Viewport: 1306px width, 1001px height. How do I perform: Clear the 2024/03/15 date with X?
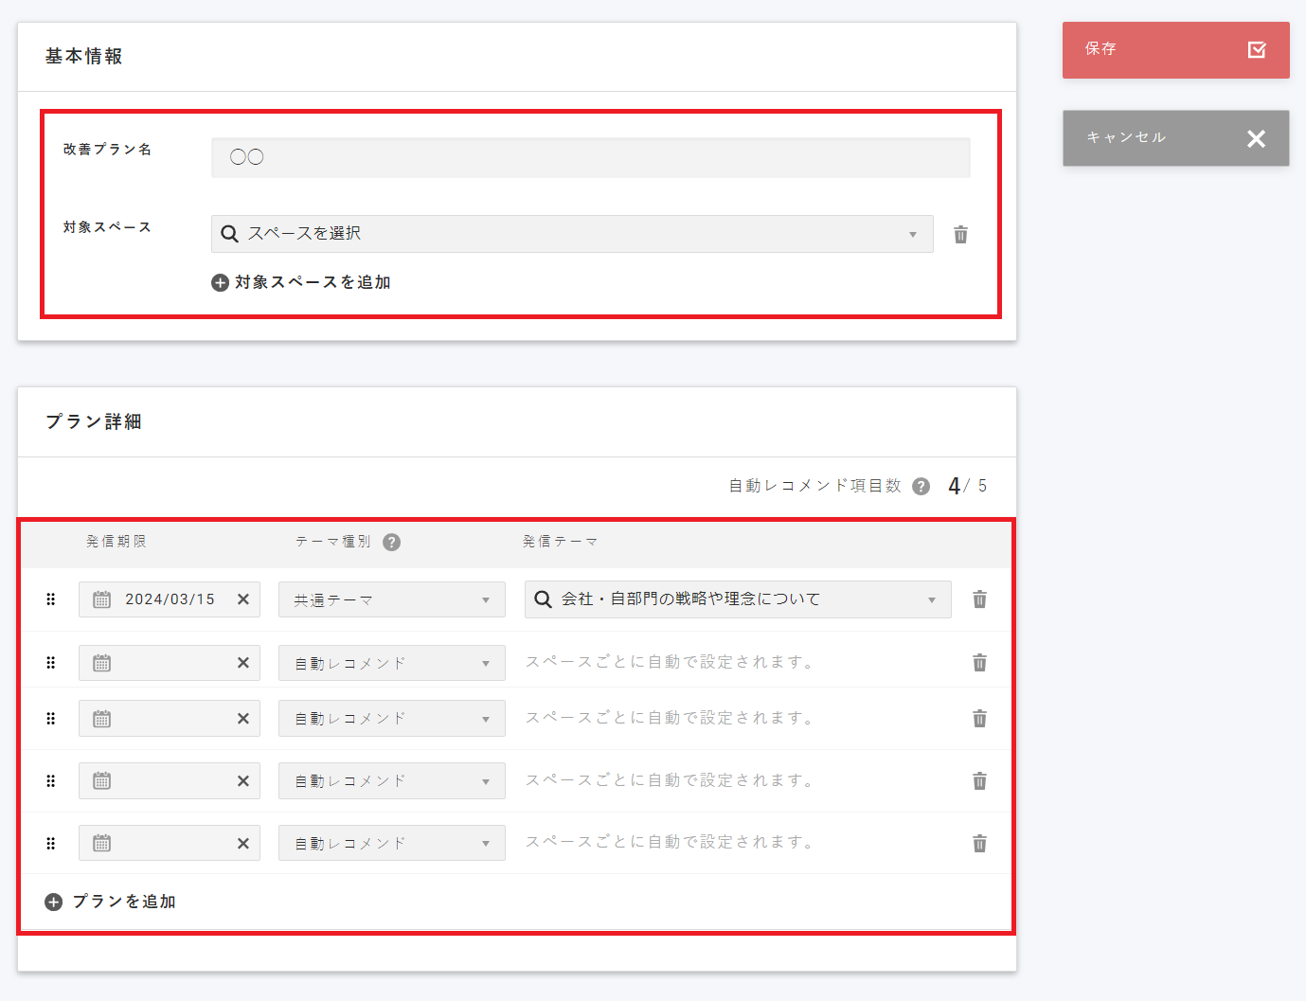243,599
